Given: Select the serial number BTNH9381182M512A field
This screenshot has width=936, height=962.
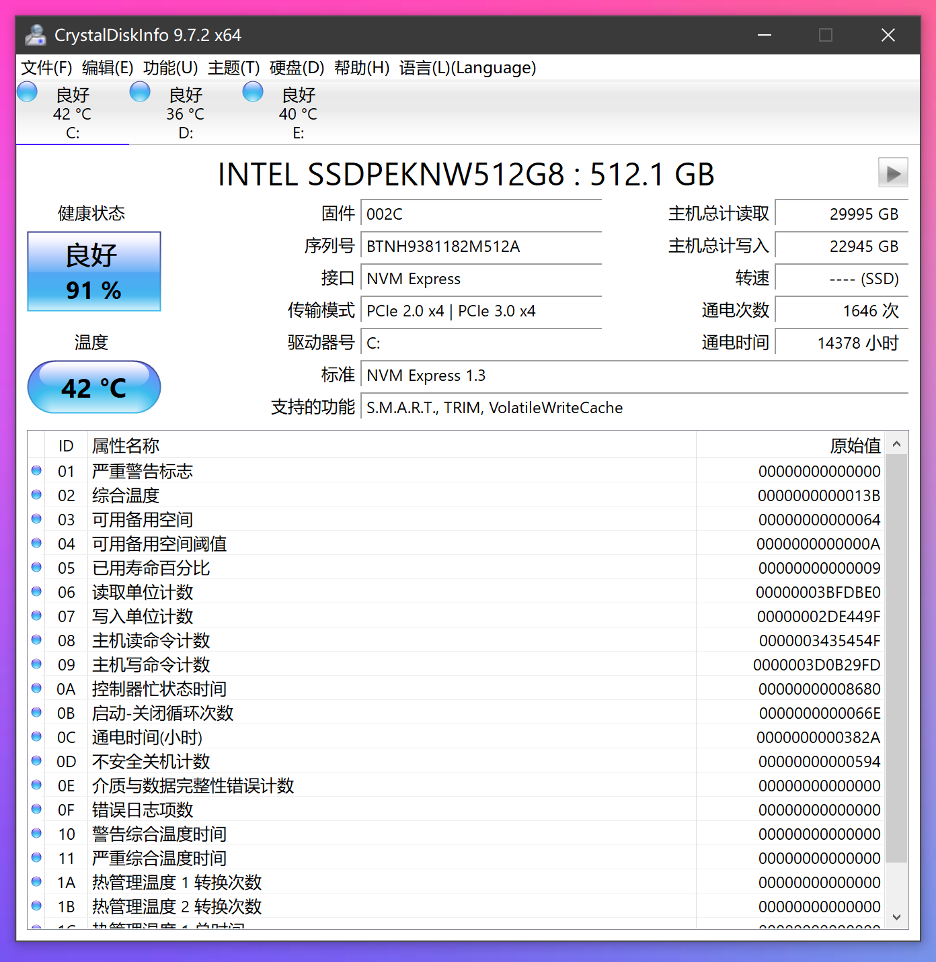Looking at the screenshot, I should tap(481, 246).
